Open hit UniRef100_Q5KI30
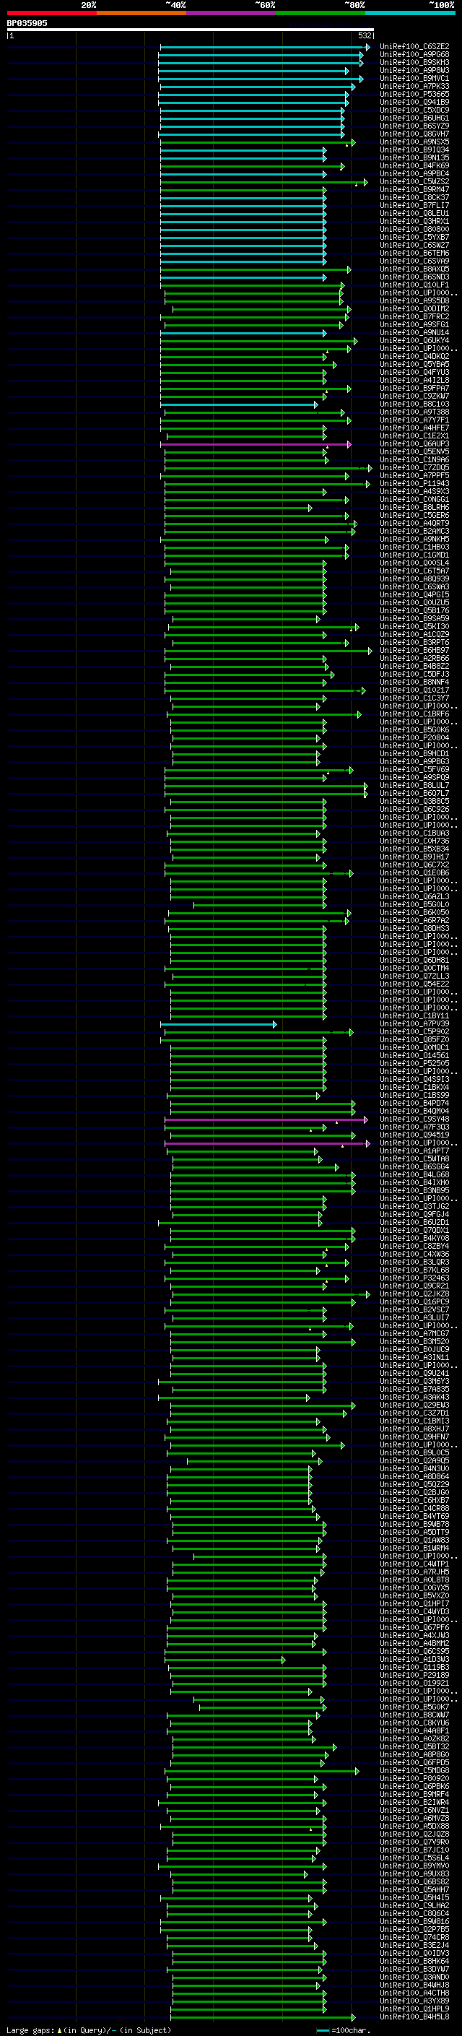Screen dimensions: 462x2036 (414, 627)
